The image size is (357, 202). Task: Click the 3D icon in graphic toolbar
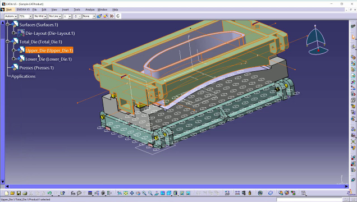point(112,16)
